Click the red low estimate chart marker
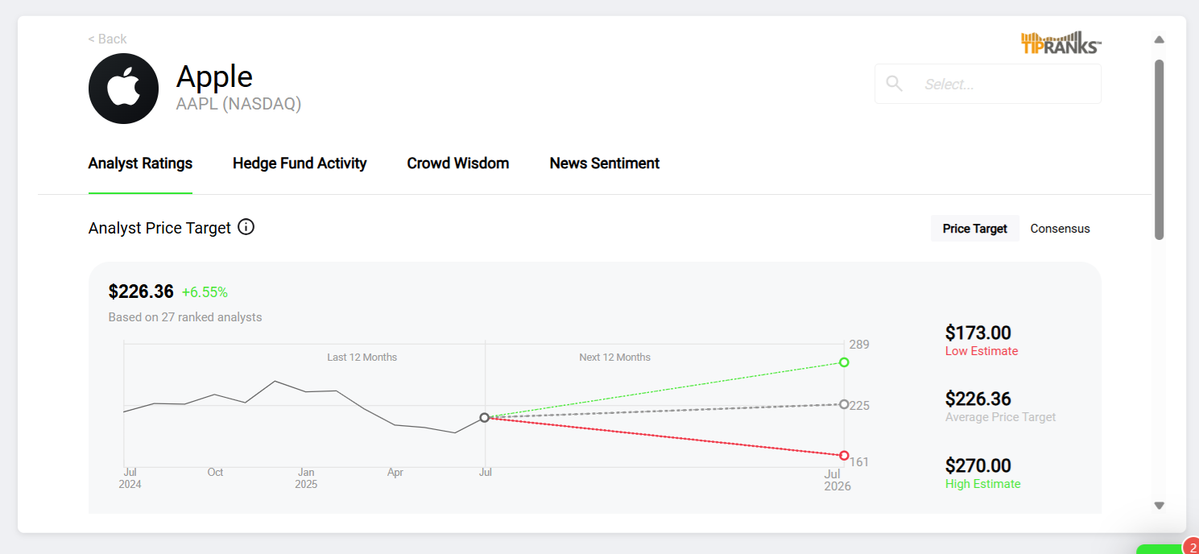 click(844, 456)
